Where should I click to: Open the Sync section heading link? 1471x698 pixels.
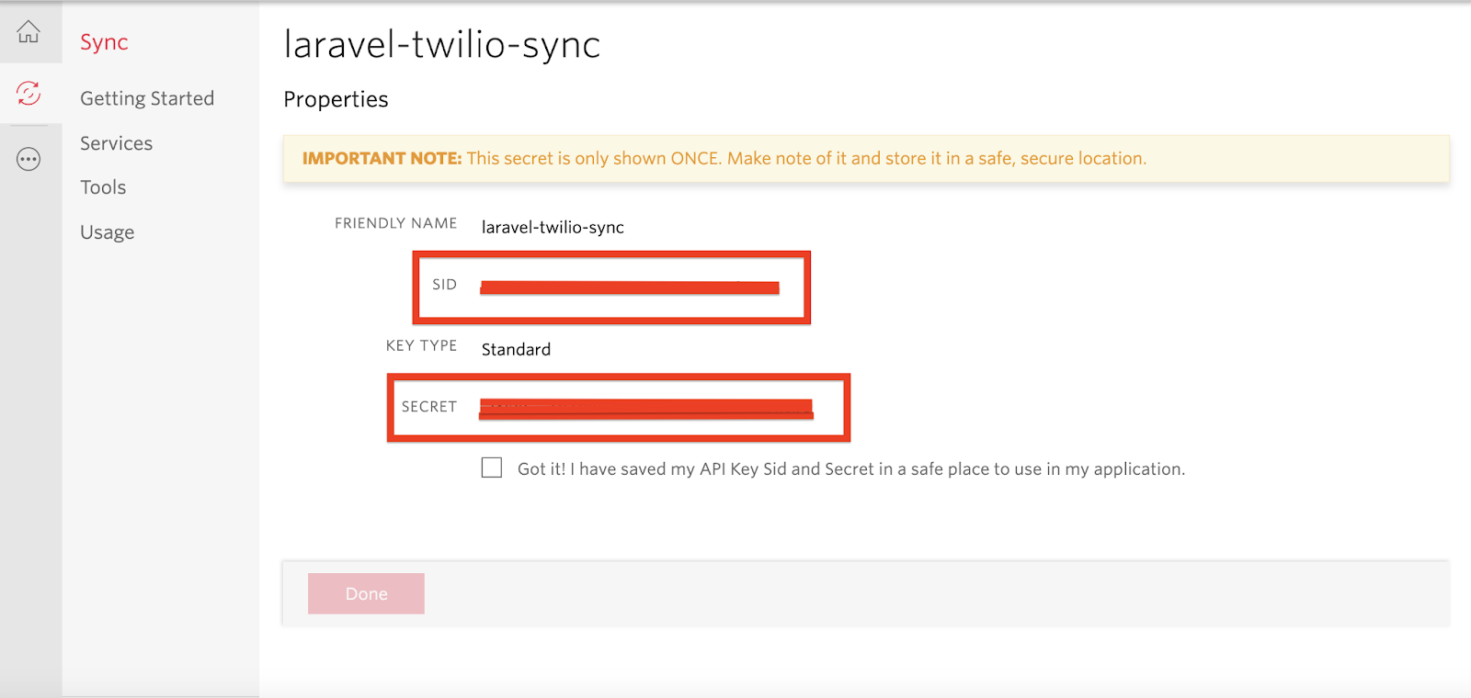tap(104, 42)
